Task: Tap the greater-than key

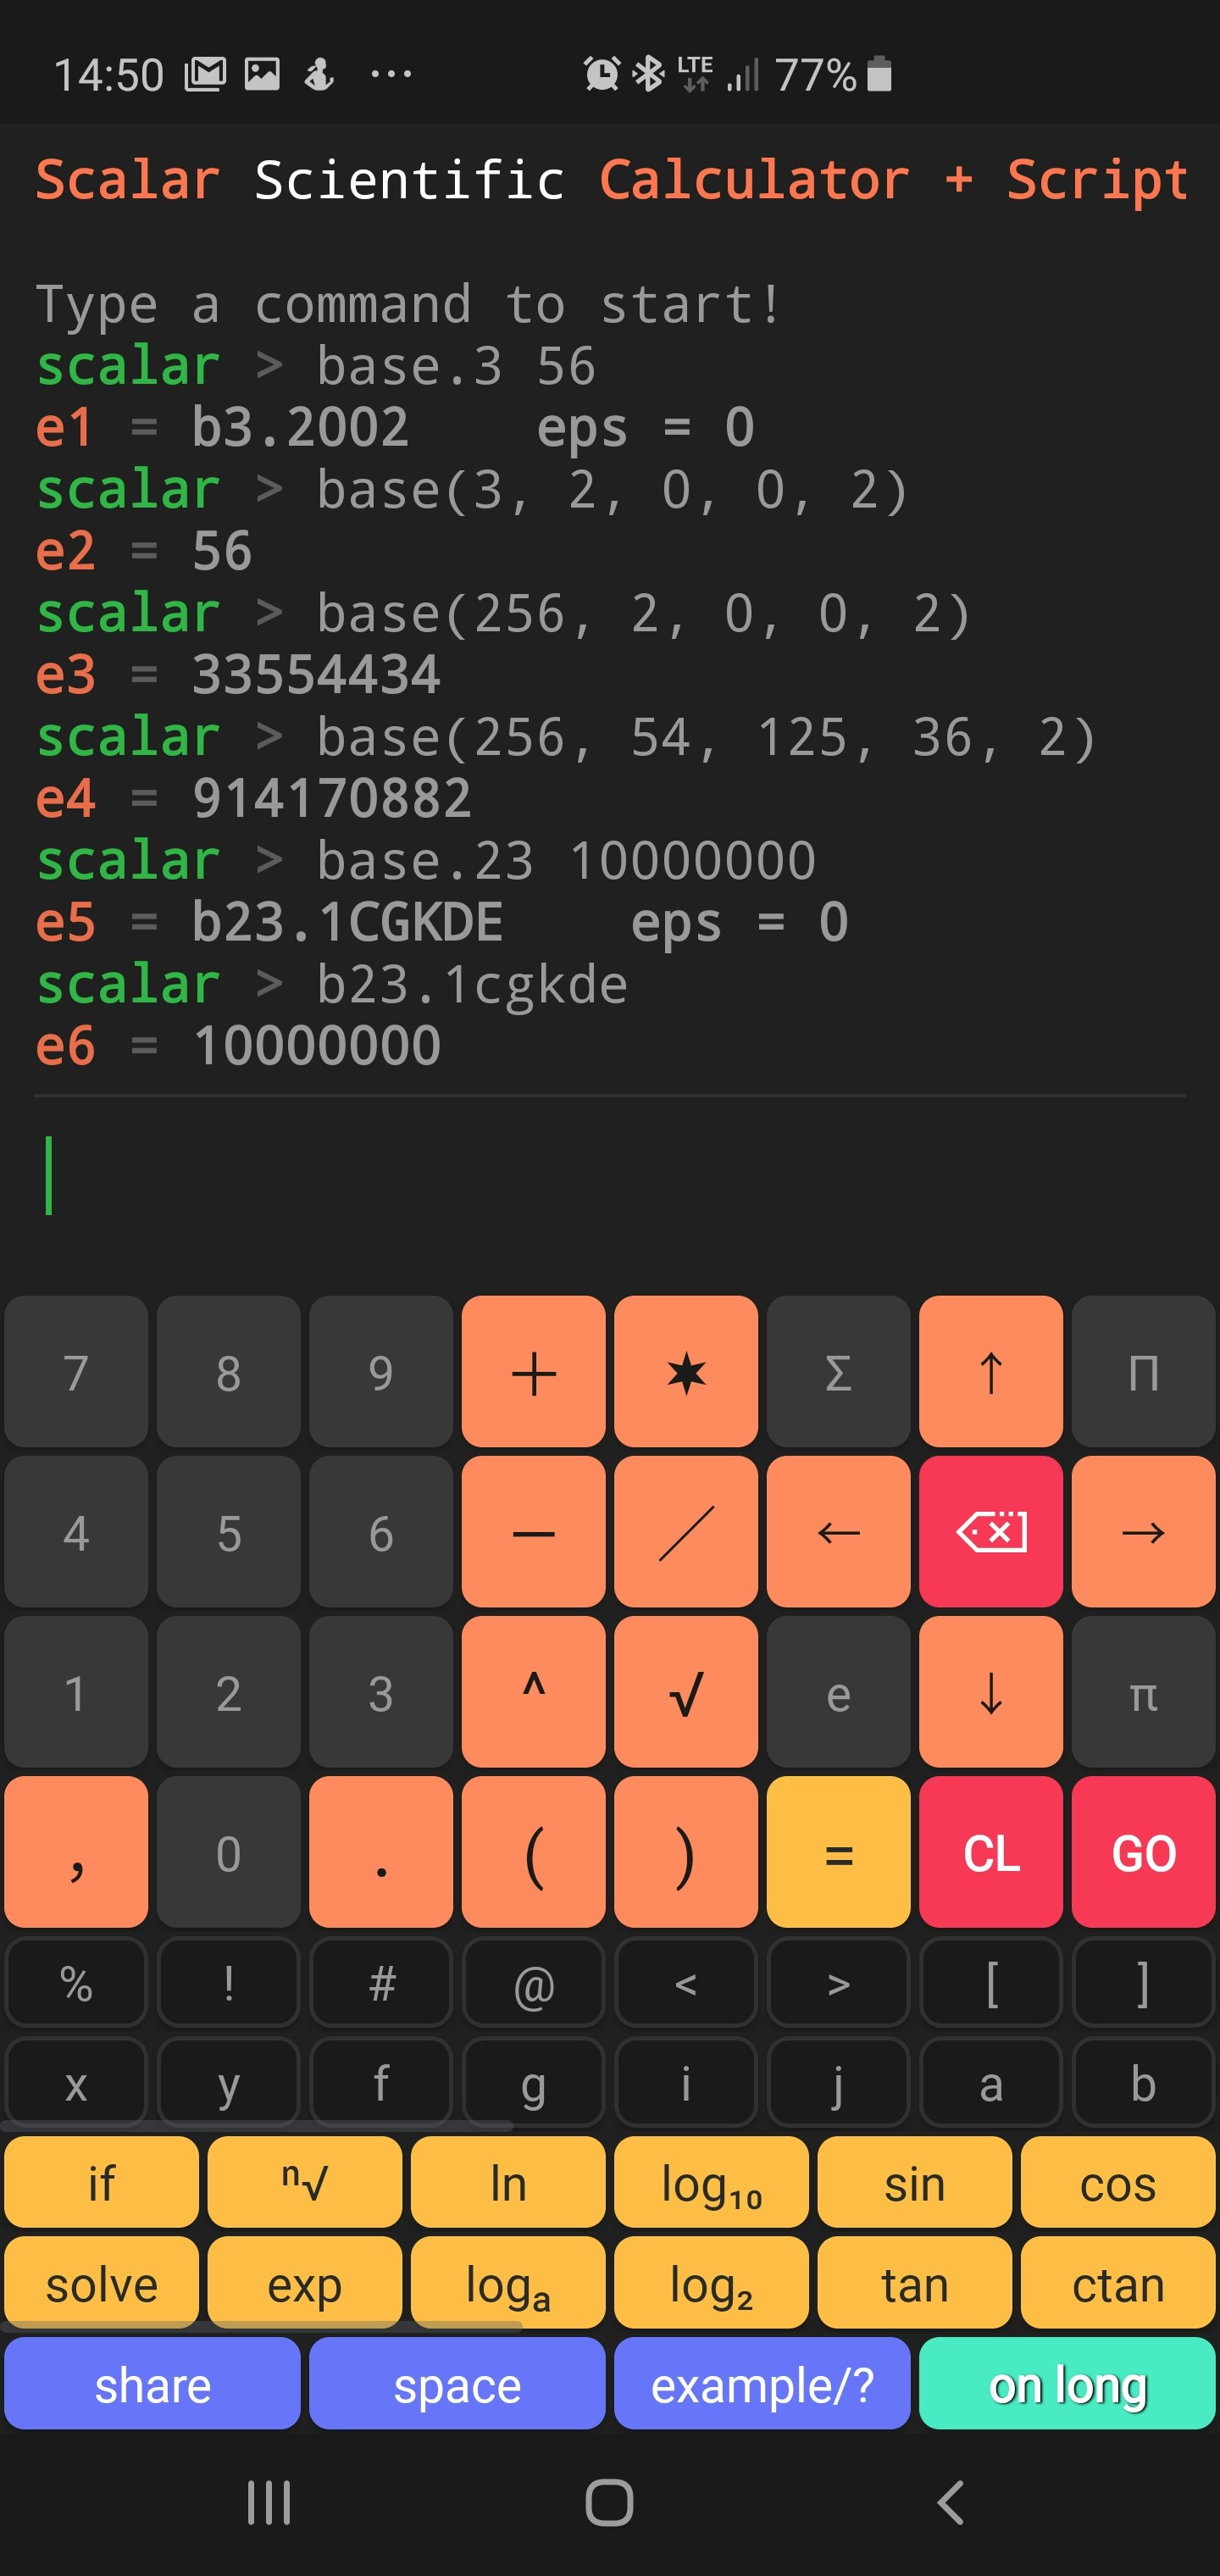Action: coord(838,1982)
